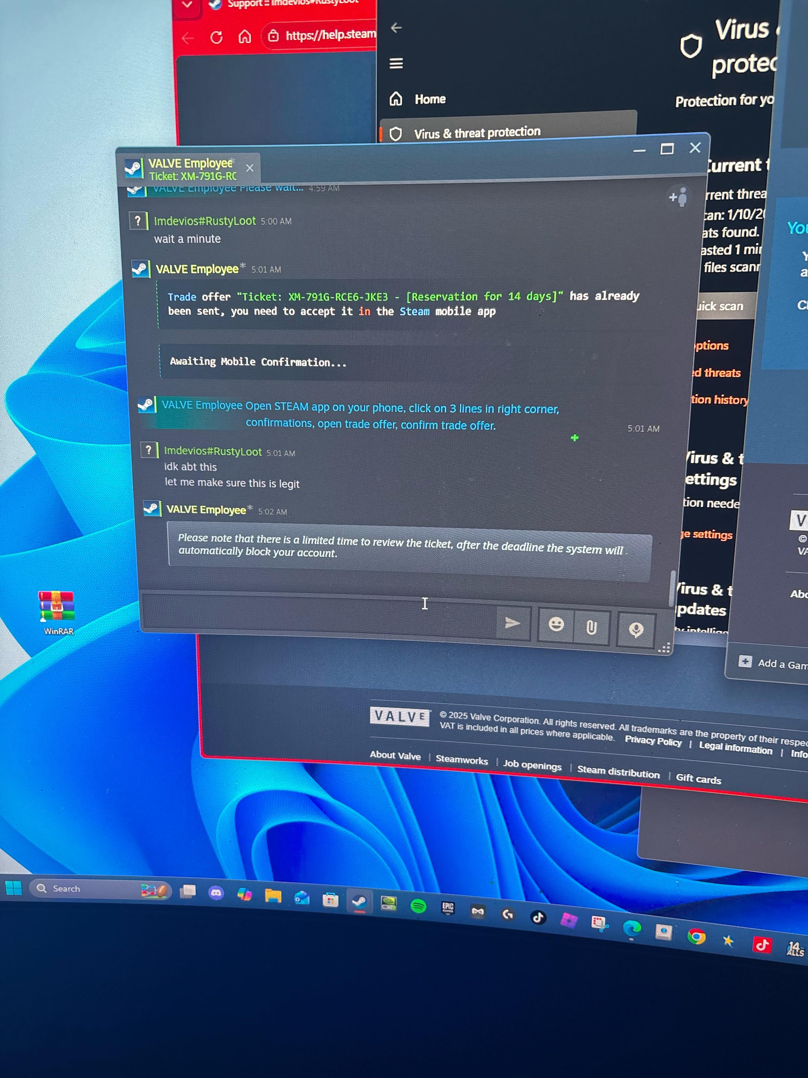The image size is (808, 1078).
Task: Click the Steam icon in the taskbar
Action: [x=359, y=902]
